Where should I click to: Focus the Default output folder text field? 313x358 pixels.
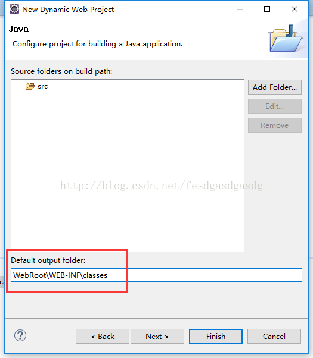pos(156,275)
